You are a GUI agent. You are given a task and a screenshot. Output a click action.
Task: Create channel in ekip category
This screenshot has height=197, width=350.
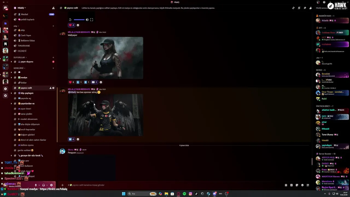[53, 26]
